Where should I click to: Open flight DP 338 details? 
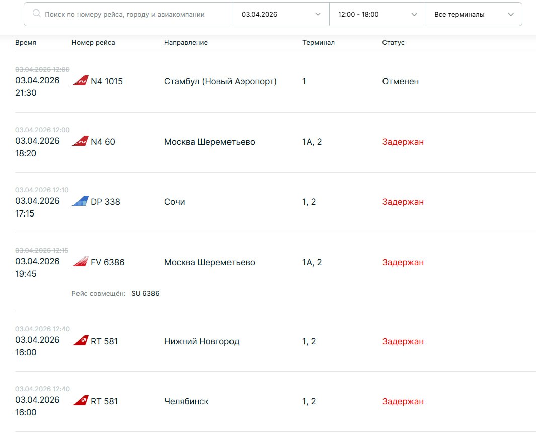(105, 202)
